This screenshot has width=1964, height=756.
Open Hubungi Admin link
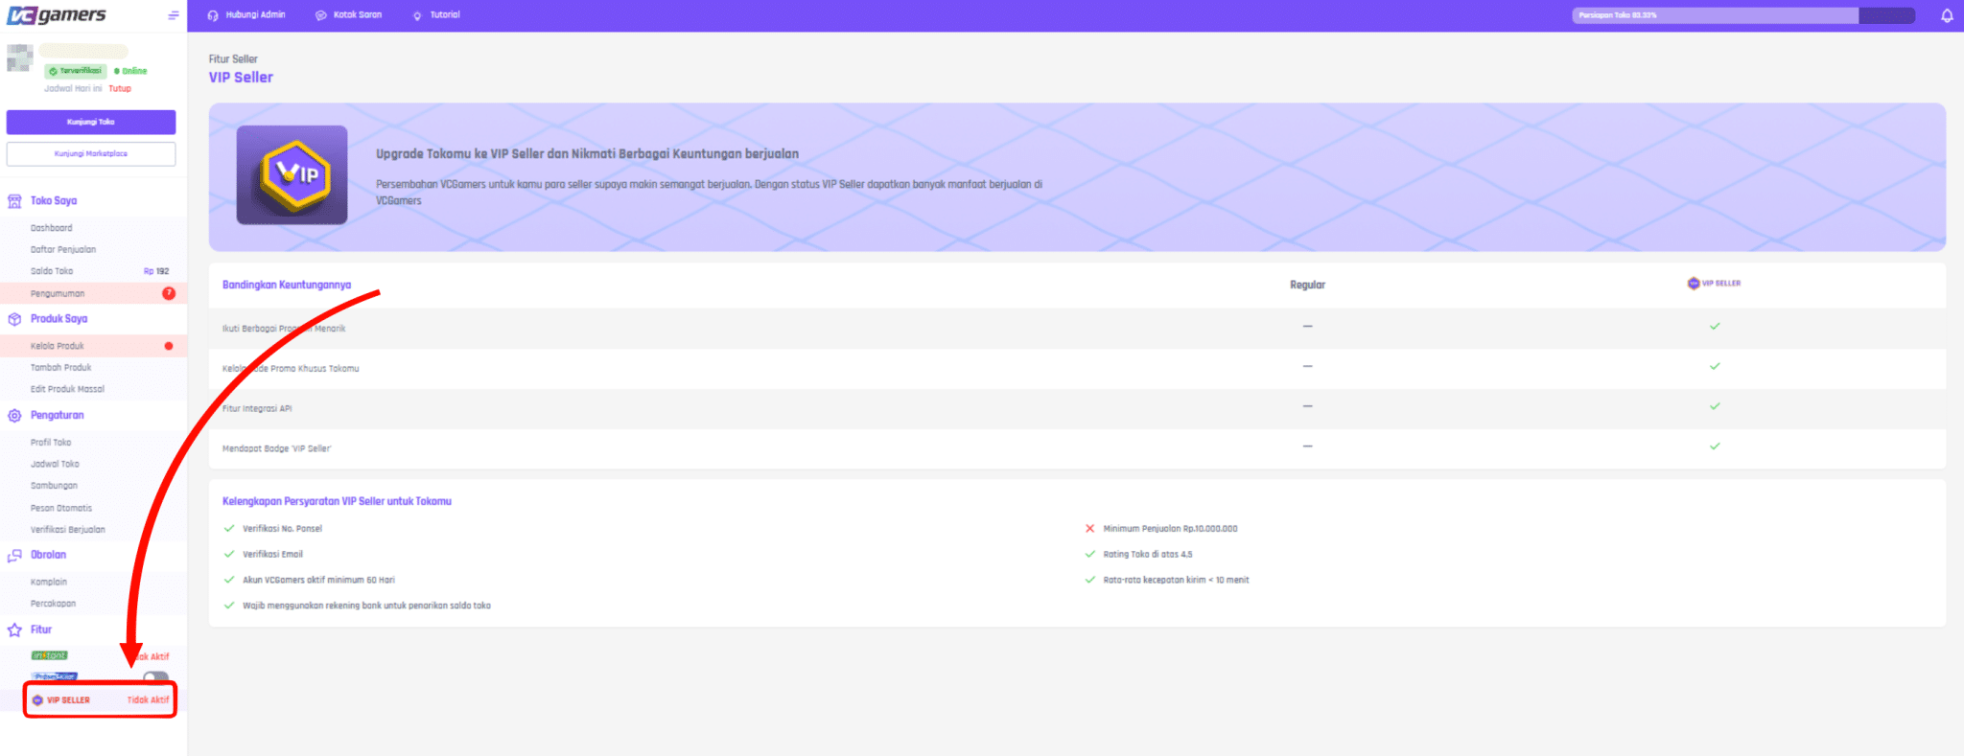tap(256, 15)
